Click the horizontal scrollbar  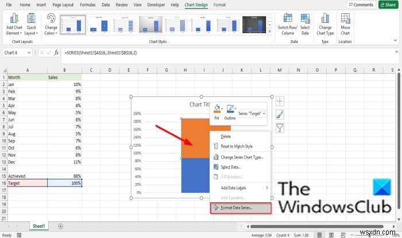(317, 226)
